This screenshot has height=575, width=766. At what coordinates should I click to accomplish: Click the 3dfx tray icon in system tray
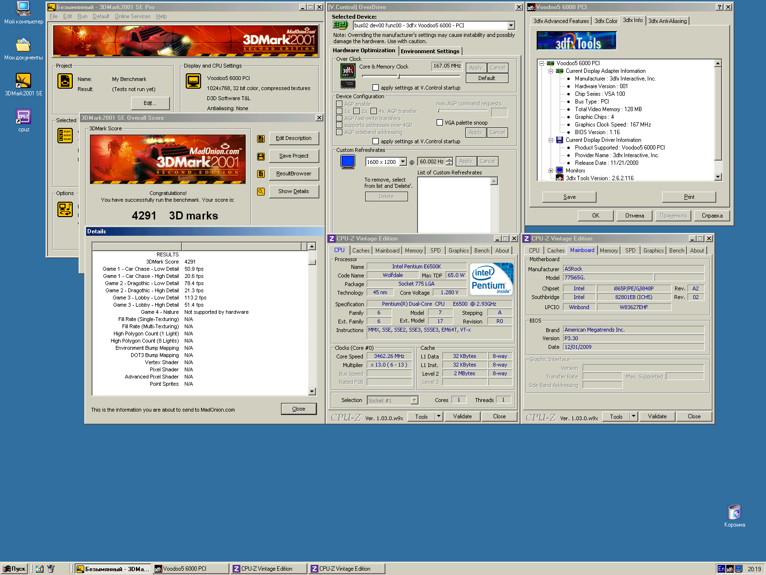point(730,569)
